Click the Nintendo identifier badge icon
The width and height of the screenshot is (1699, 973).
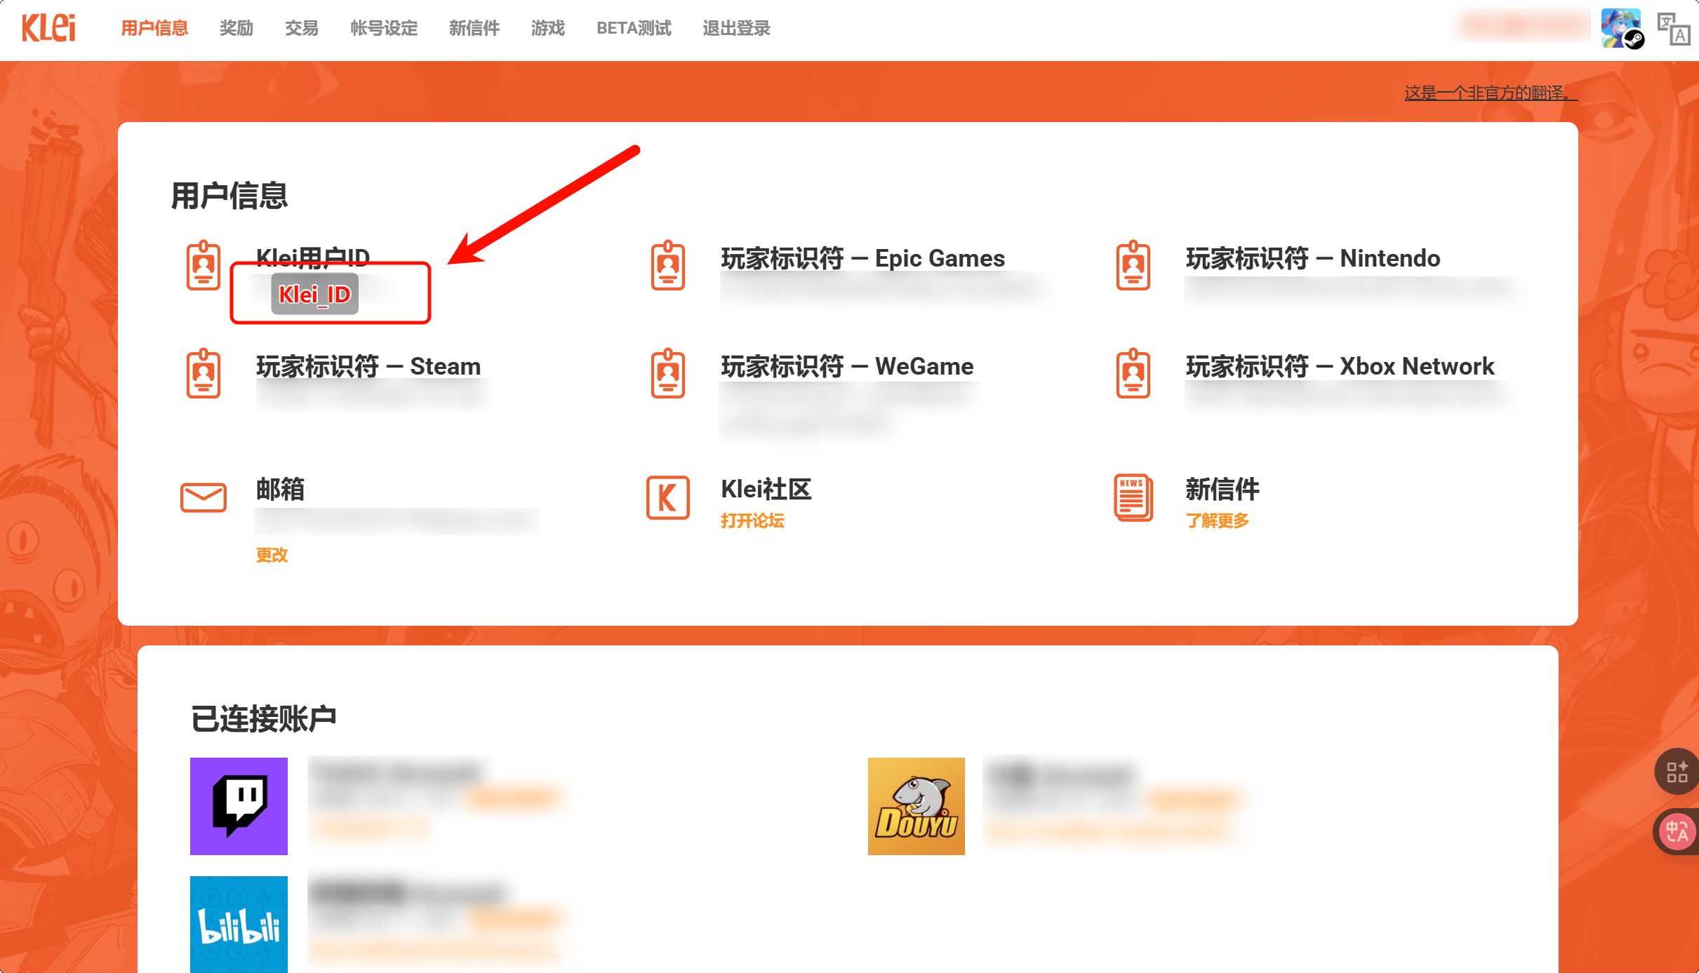pyautogui.click(x=1133, y=266)
